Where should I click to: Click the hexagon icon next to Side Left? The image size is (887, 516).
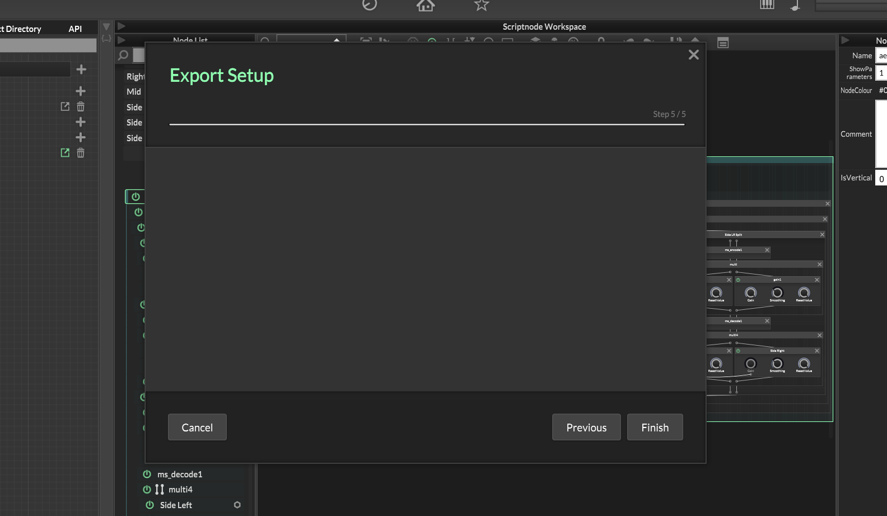click(237, 505)
